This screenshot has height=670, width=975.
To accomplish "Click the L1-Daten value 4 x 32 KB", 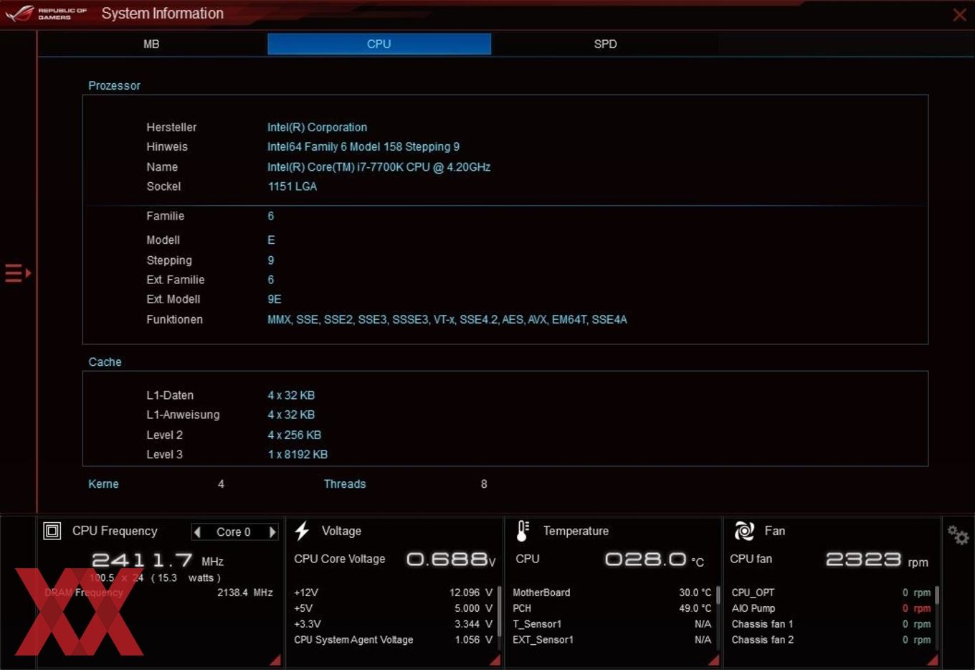I will coord(291,395).
